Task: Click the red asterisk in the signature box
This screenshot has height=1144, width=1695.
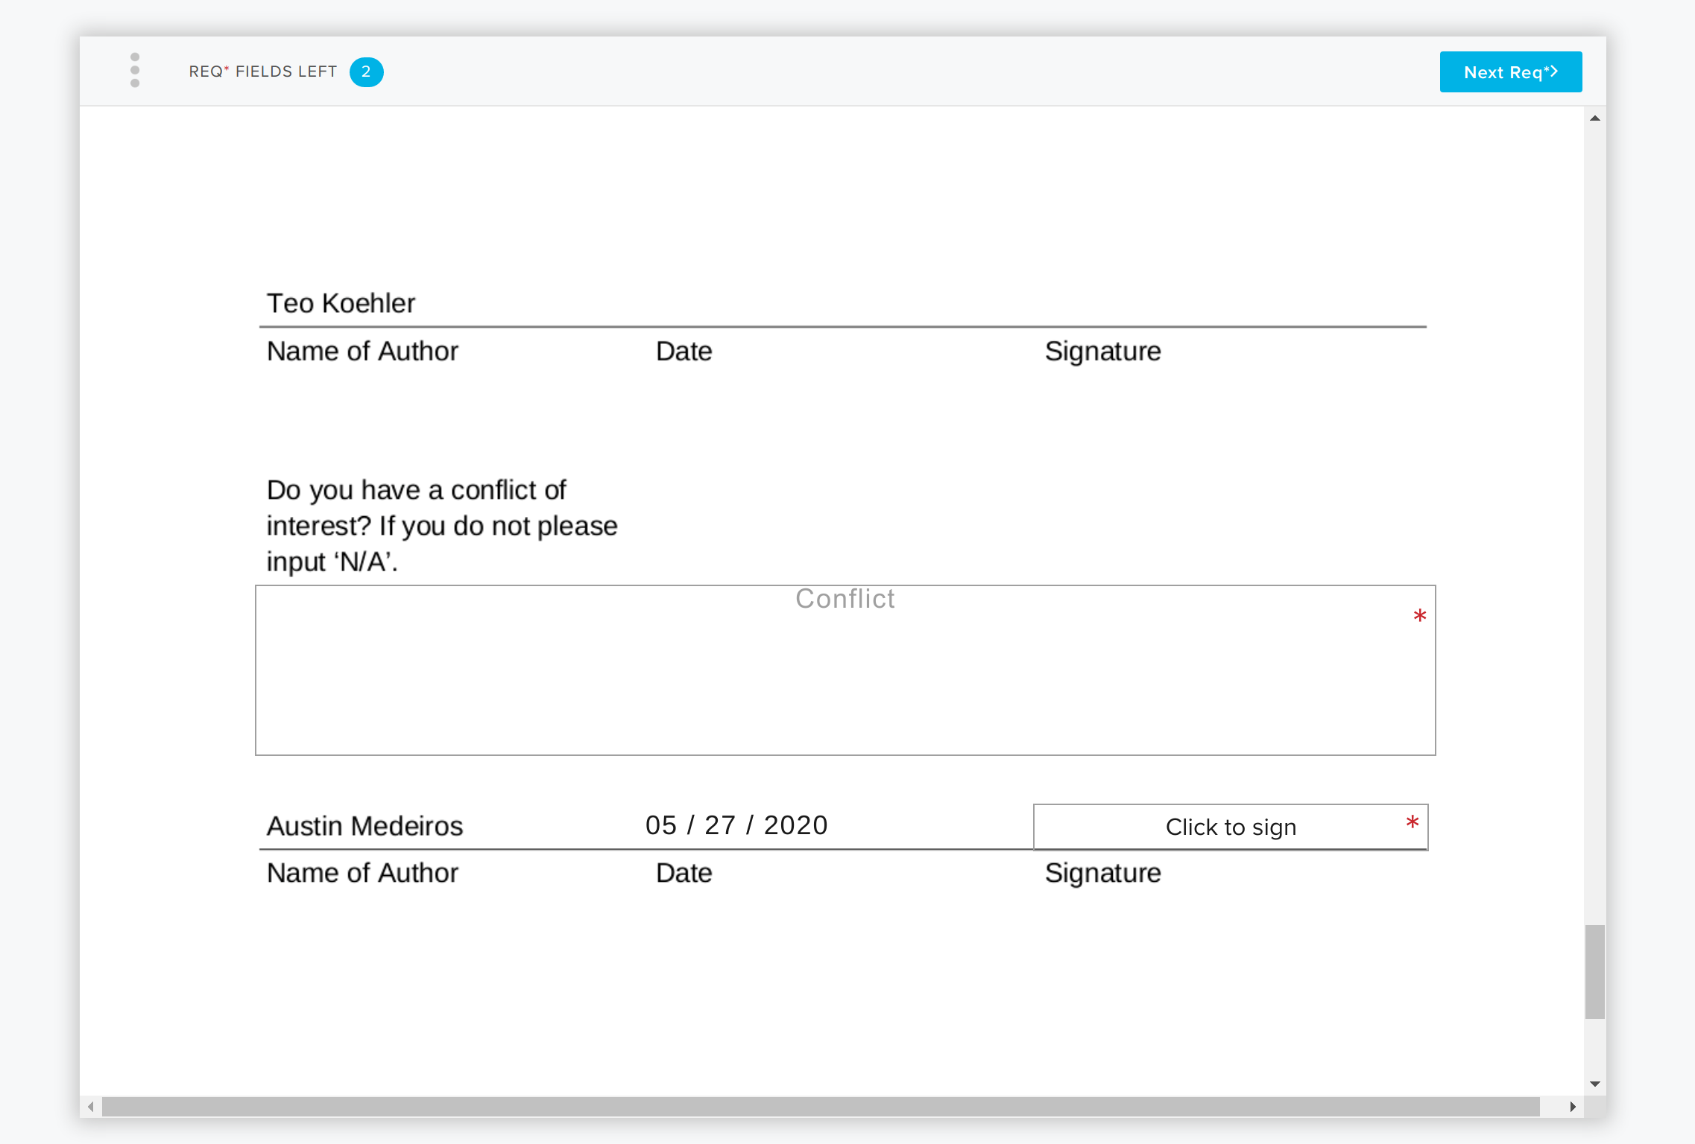Action: [1412, 823]
